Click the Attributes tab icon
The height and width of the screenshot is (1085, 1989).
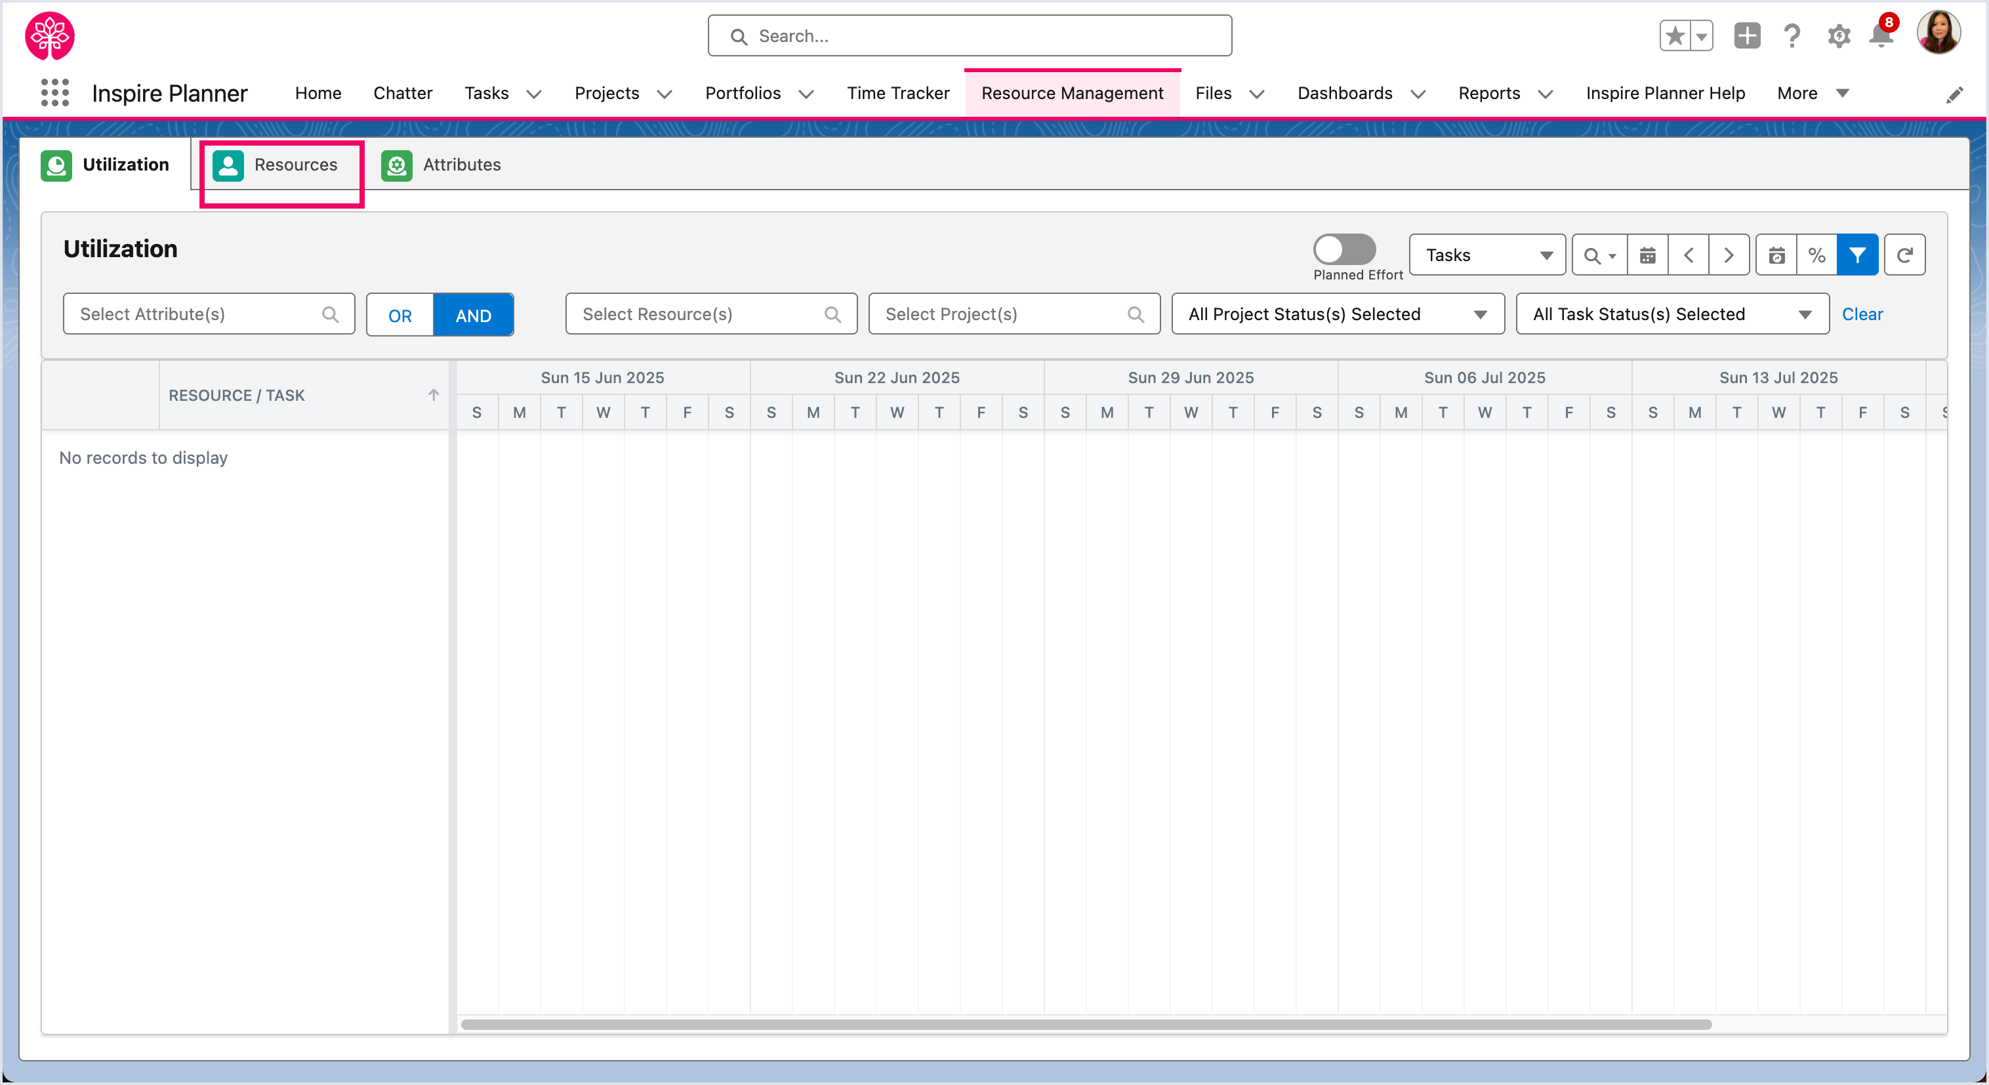(397, 165)
